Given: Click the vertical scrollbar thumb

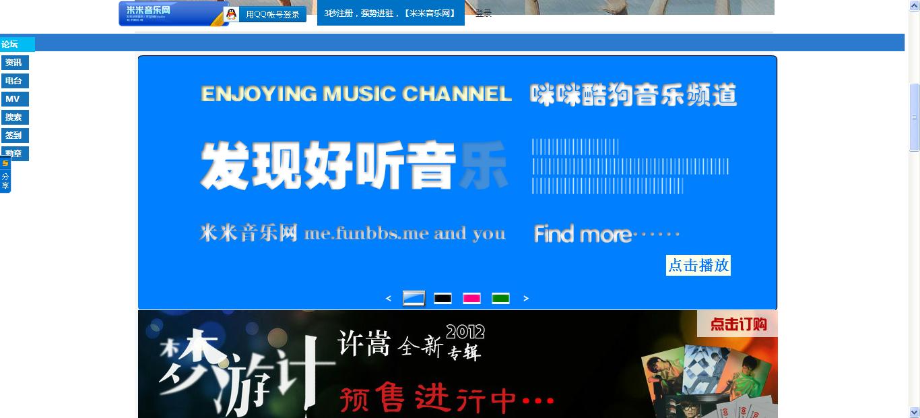Looking at the screenshot, I should (915, 117).
